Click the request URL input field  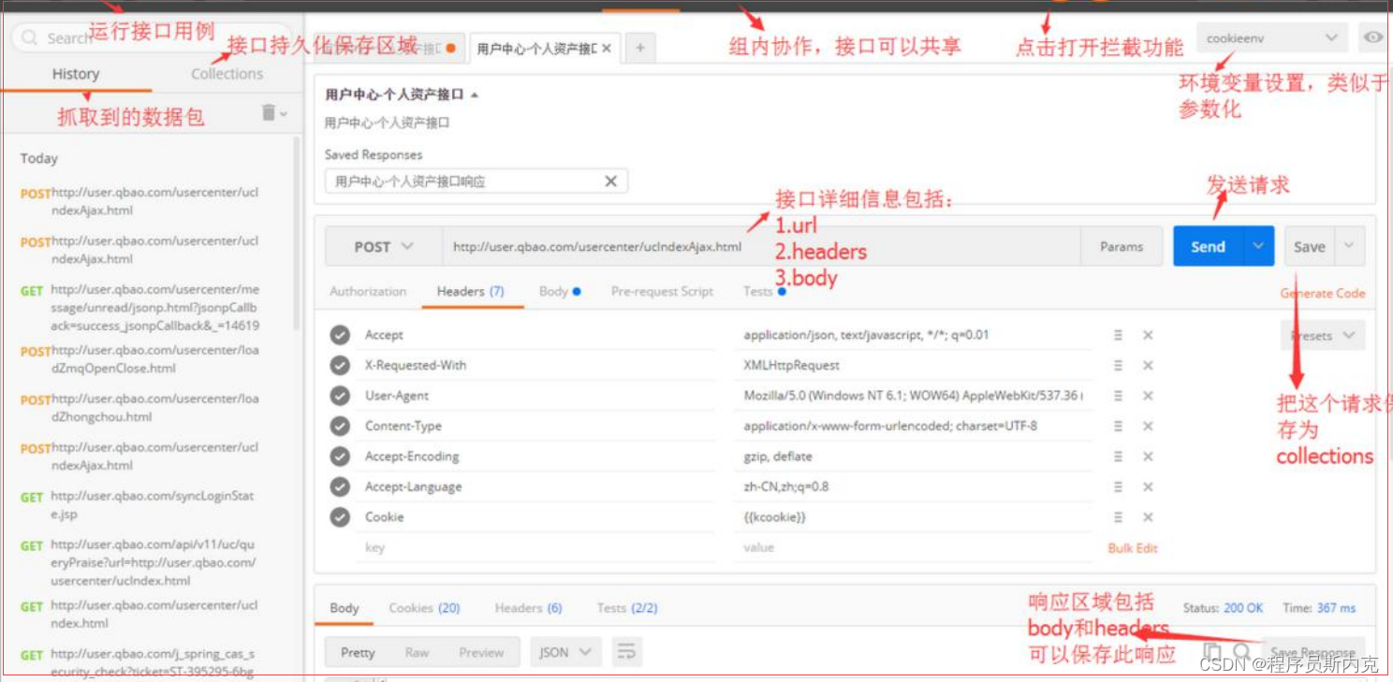pyautogui.click(x=761, y=247)
